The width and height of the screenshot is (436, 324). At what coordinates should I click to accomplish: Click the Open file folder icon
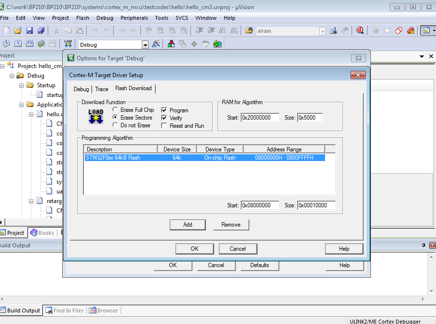click(x=18, y=30)
